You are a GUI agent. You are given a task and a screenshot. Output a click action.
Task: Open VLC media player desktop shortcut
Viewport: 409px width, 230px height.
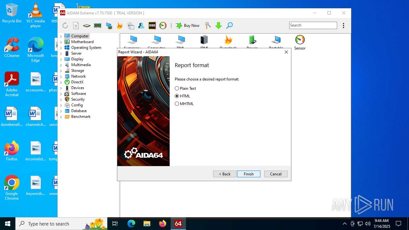(35, 15)
